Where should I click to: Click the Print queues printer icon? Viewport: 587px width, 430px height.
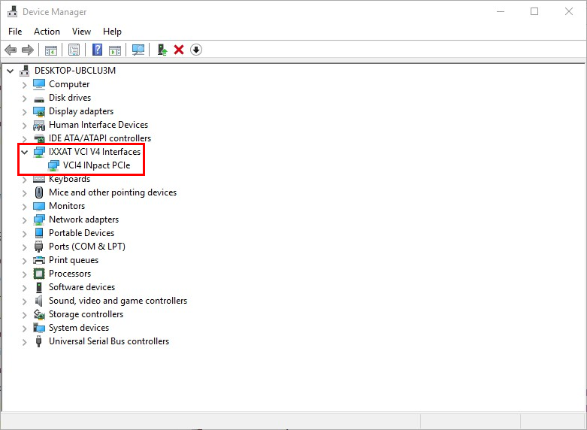[39, 260]
